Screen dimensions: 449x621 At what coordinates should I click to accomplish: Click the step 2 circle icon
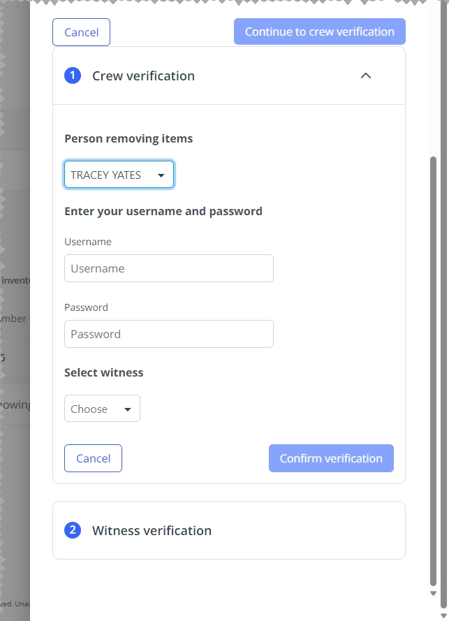pyautogui.click(x=73, y=530)
